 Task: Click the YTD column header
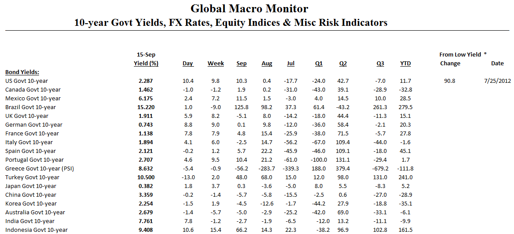tap(405, 64)
